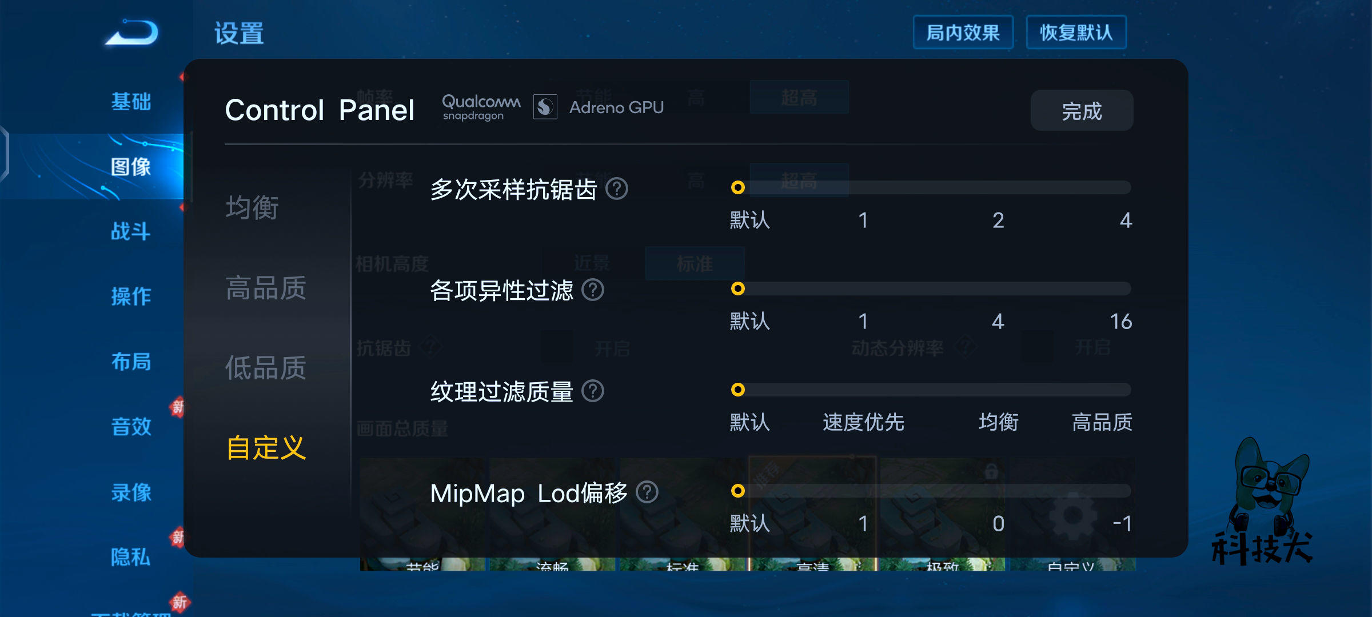Viewport: 1372px width, 617px height.
Task: Set 多次采样抗锯齿 to 默认
Action: pyautogui.click(x=750, y=221)
